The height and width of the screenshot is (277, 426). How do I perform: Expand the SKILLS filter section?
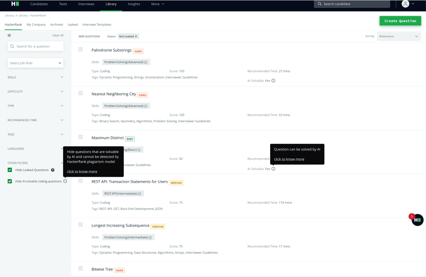(35, 77)
